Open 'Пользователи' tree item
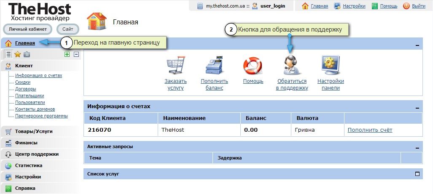Screen dimensions: 433x194 pos(30,103)
